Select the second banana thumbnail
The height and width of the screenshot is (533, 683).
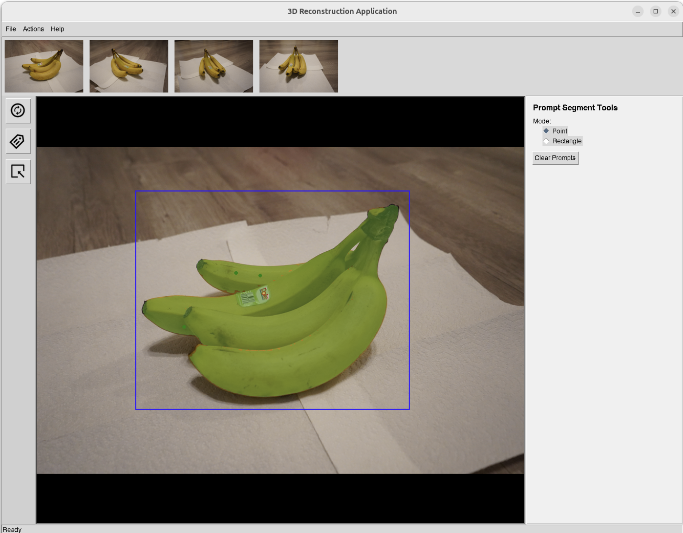(129, 66)
